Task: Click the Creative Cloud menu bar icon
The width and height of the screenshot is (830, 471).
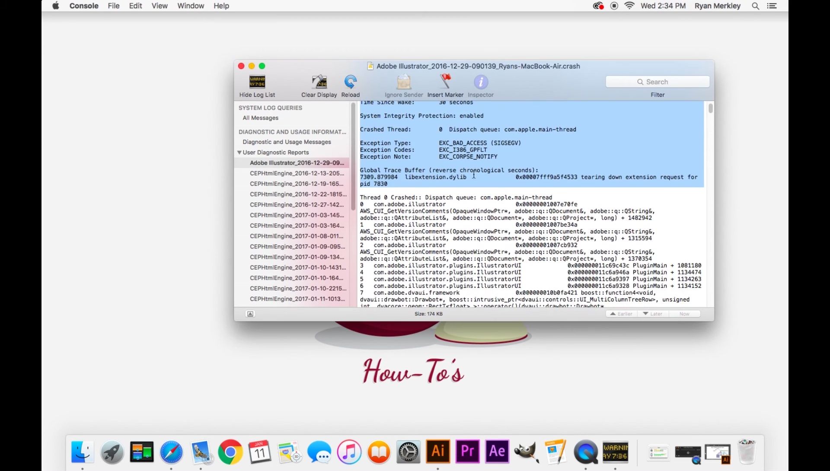Action: [x=598, y=6]
